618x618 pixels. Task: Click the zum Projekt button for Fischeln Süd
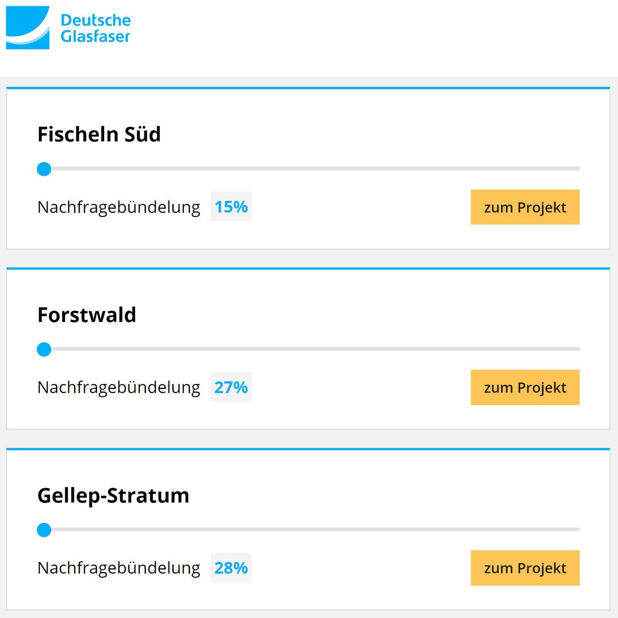coord(525,207)
